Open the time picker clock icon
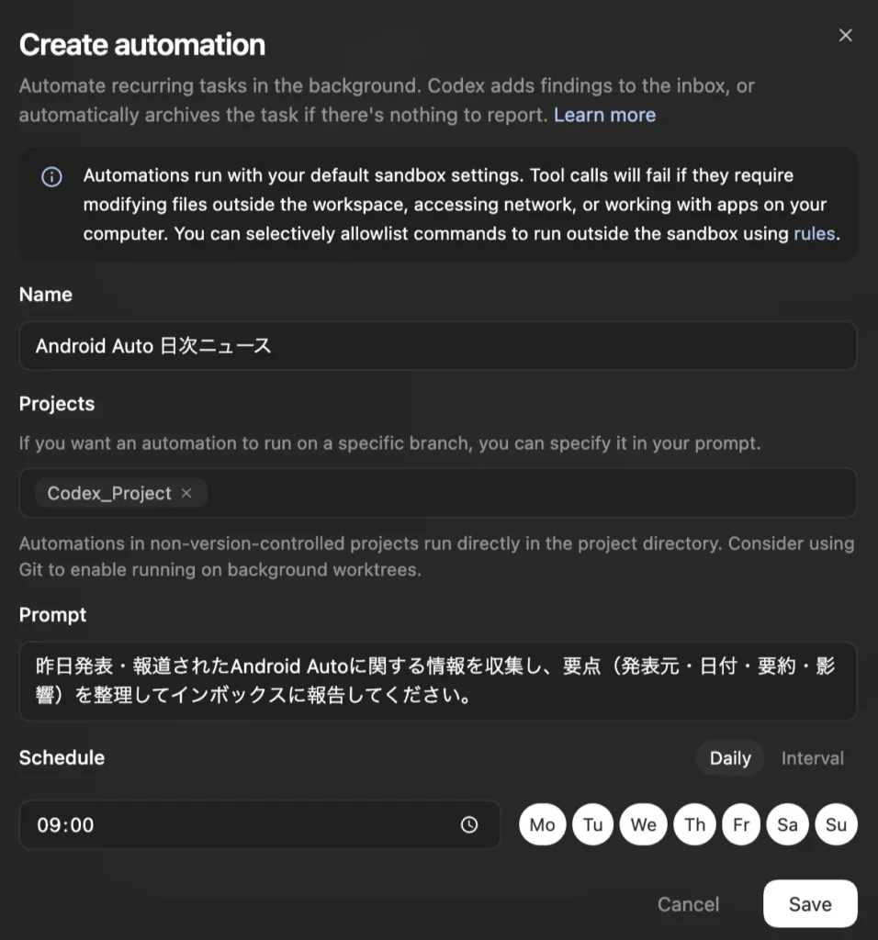 (x=469, y=824)
